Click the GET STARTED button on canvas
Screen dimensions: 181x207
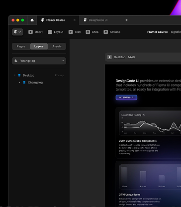126,98
